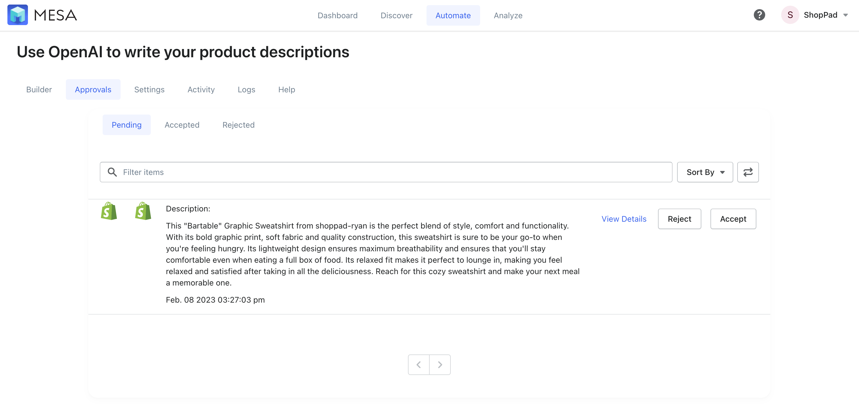Expand the ShopPad account dropdown arrow
This screenshot has height=418, width=859.
(x=845, y=15)
